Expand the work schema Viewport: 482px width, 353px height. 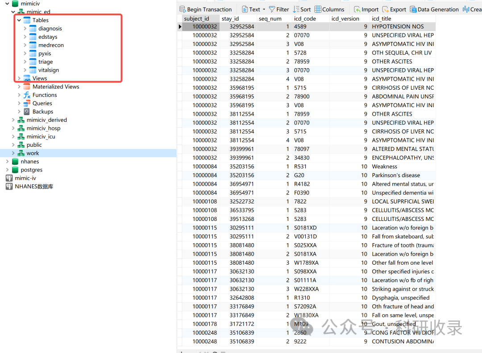point(13,153)
